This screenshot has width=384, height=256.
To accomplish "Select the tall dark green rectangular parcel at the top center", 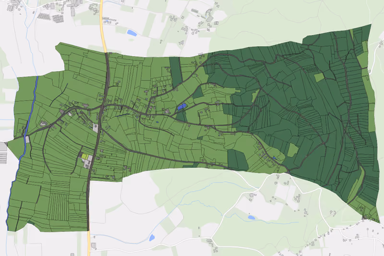I will 176,72.
